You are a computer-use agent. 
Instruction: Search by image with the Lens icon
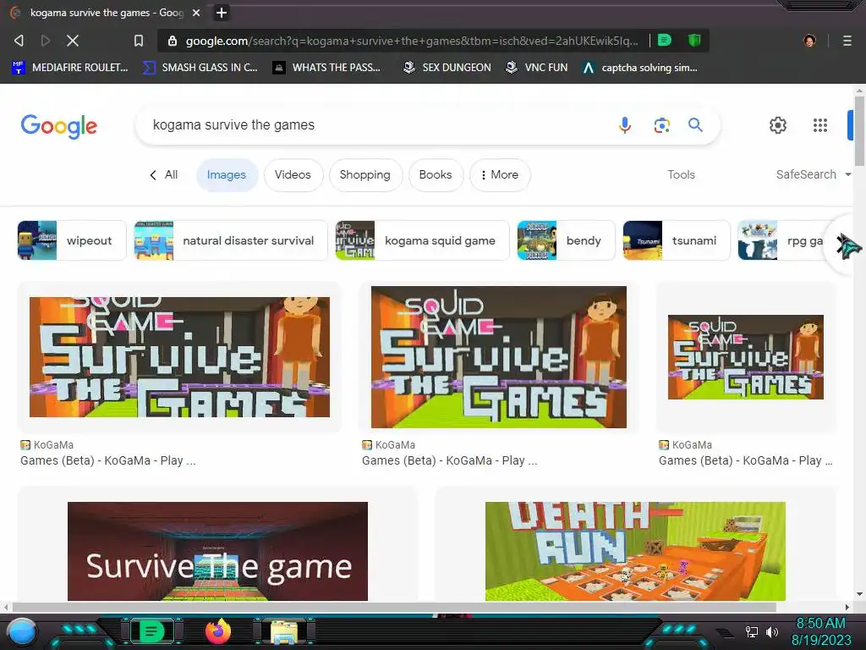click(661, 125)
